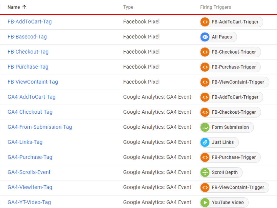Click the Type column header
The width and height of the screenshot is (277, 208).
click(x=128, y=7)
